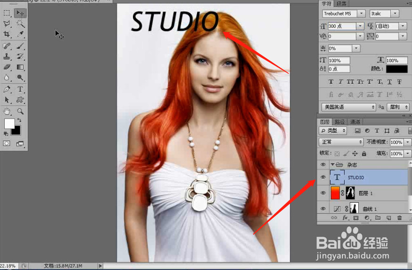This screenshot has width=412, height=270.
Task: Open the Italic font style dropdown
Action: pyautogui.click(x=395, y=14)
